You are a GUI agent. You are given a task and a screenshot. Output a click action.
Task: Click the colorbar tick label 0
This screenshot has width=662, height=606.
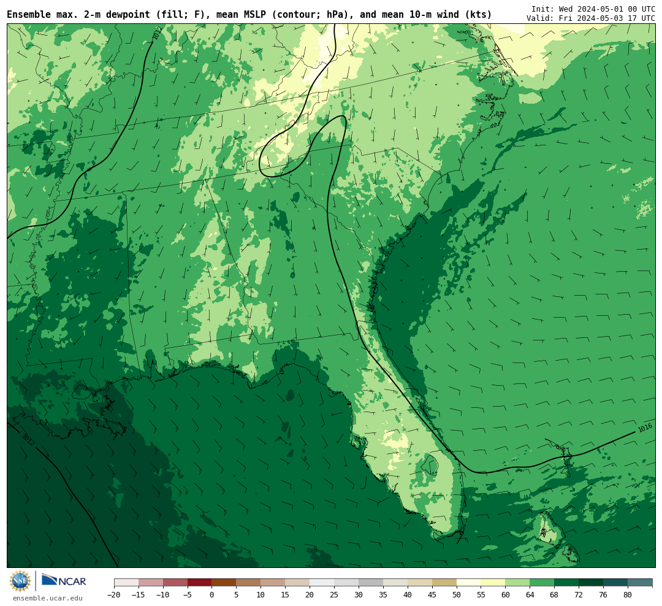tap(212, 595)
